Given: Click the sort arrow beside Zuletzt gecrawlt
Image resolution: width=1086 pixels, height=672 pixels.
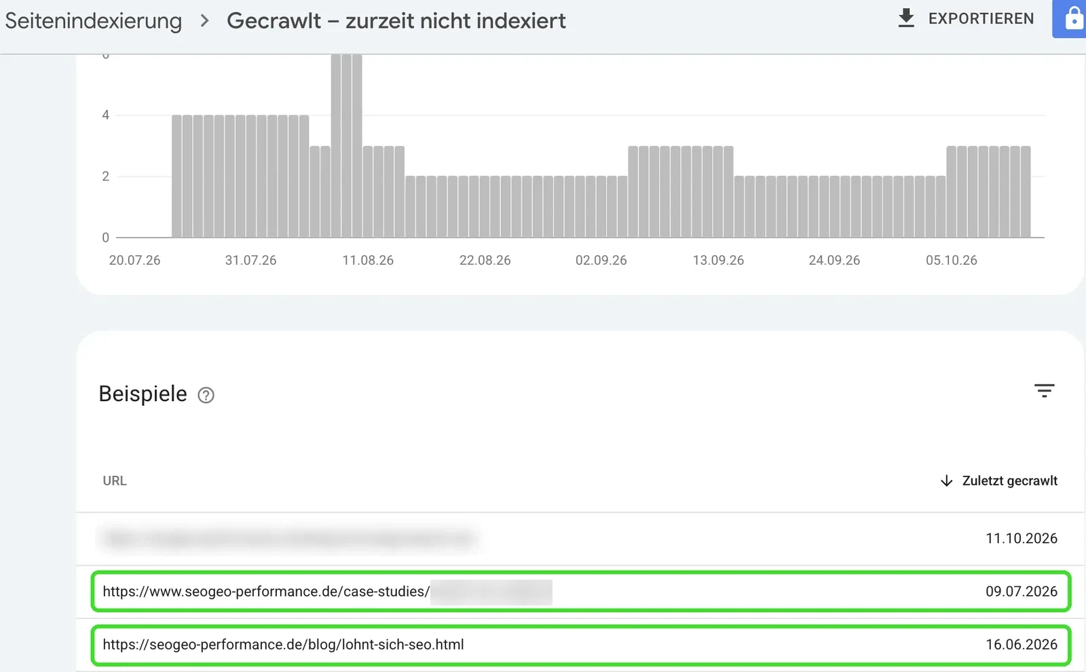Looking at the screenshot, I should (947, 481).
